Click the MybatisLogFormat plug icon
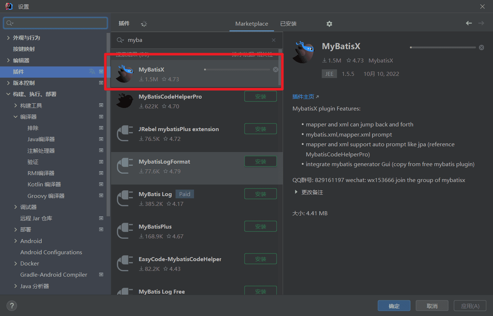Screen dimensions: 493x316 pos(125,166)
